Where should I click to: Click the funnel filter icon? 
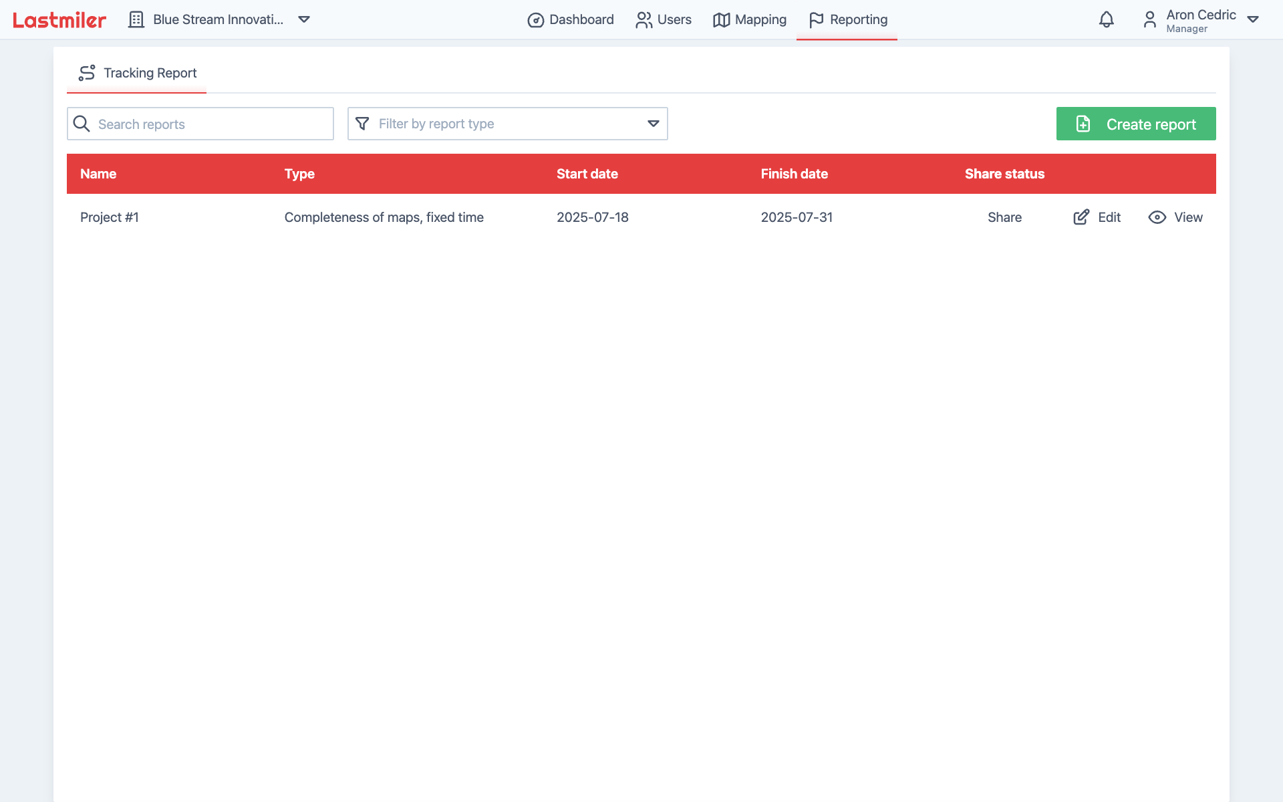tap(362, 124)
